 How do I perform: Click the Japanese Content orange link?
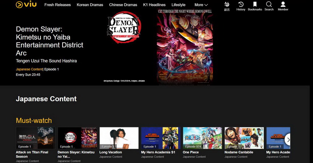click(x=29, y=69)
